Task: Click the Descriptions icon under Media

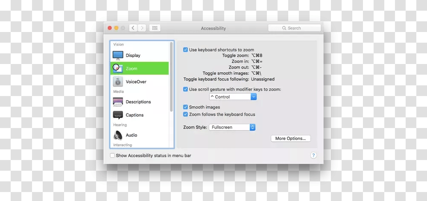Action: (118, 102)
